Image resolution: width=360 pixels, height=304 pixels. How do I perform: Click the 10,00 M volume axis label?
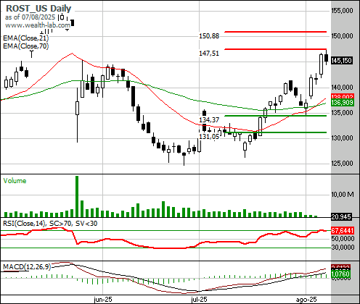tap(343, 195)
